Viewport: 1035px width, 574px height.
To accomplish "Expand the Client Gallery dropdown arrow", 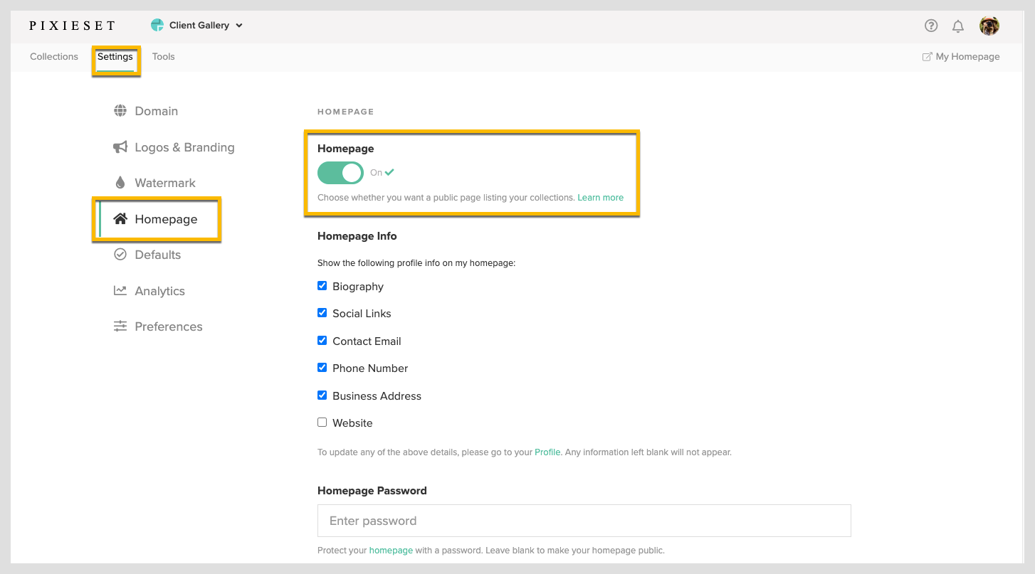I will click(239, 26).
